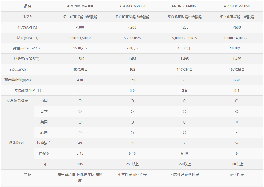Click the 品名 row label
The image size is (264, 187).
coord(27,6)
